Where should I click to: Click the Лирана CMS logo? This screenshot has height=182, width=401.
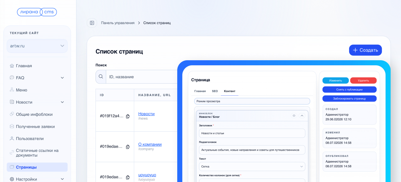point(37,12)
